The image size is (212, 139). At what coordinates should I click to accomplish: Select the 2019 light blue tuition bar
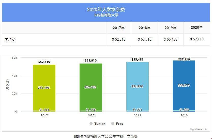click(x=138, y=86)
